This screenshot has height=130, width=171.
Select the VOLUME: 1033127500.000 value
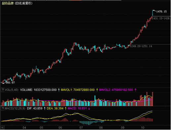pyautogui.click(x=38, y=90)
